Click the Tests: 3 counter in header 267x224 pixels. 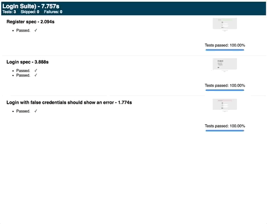[9, 12]
